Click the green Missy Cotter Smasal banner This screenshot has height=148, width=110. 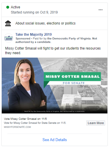72,77
